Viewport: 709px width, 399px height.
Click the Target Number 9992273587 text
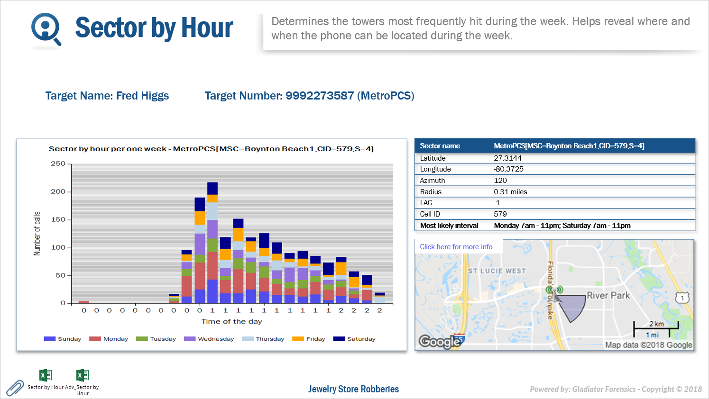(309, 96)
